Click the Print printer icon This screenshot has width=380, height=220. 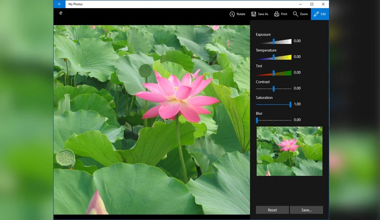[x=276, y=14]
